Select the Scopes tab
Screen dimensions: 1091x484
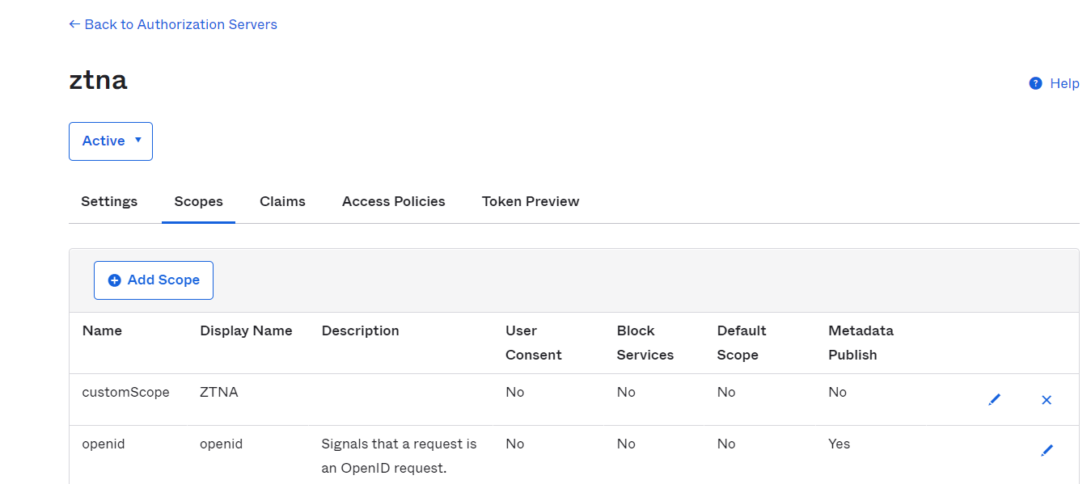coord(198,201)
